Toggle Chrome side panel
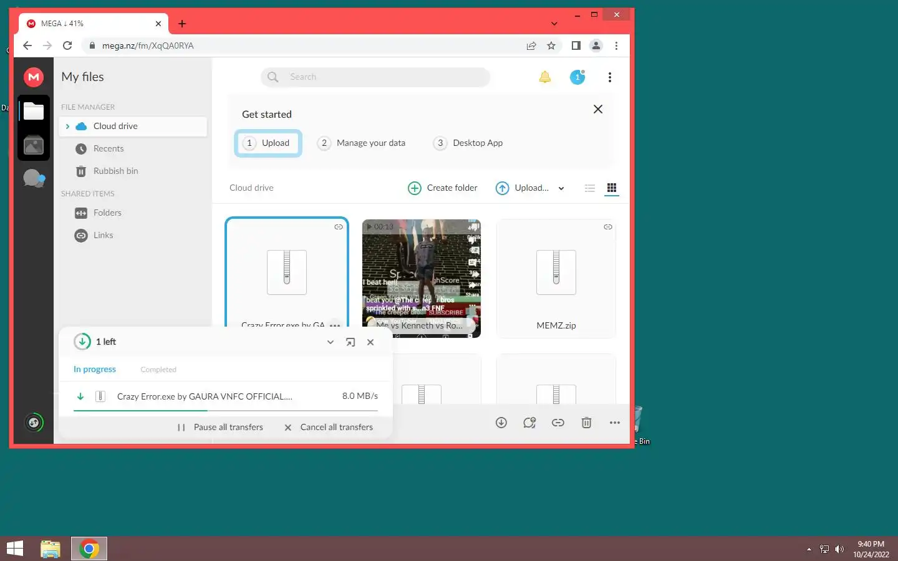This screenshot has height=561, width=898. click(576, 46)
